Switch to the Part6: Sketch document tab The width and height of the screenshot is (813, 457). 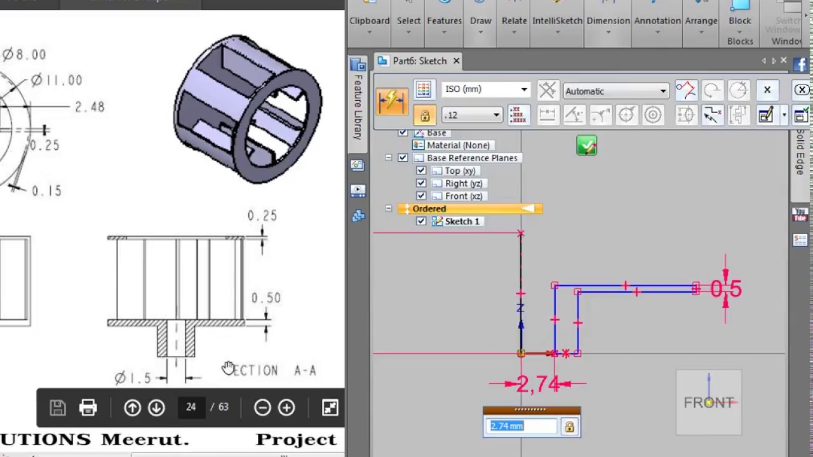419,61
